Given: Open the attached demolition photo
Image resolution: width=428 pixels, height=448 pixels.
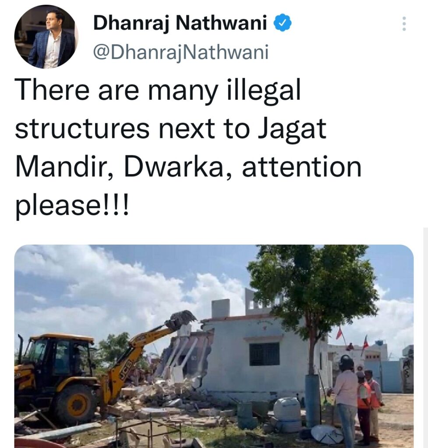Looking at the screenshot, I should [214, 346].
